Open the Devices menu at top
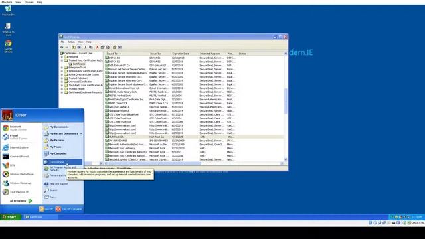The image size is (425, 239). (29, 2)
